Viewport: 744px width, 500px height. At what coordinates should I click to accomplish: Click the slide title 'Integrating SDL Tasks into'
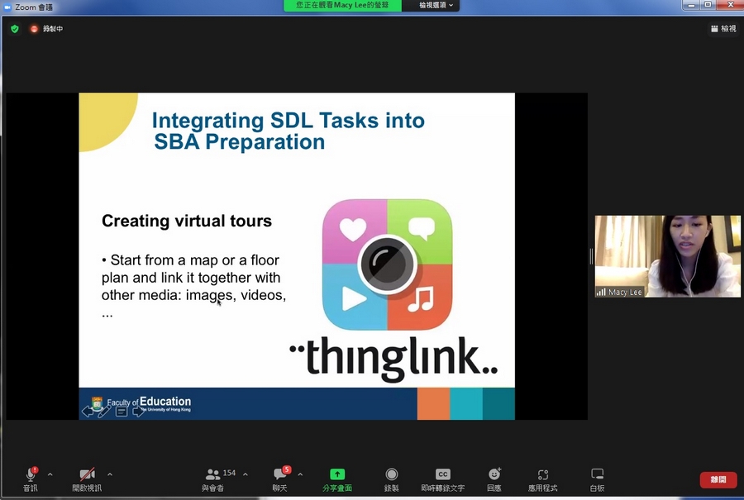[288, 121]
